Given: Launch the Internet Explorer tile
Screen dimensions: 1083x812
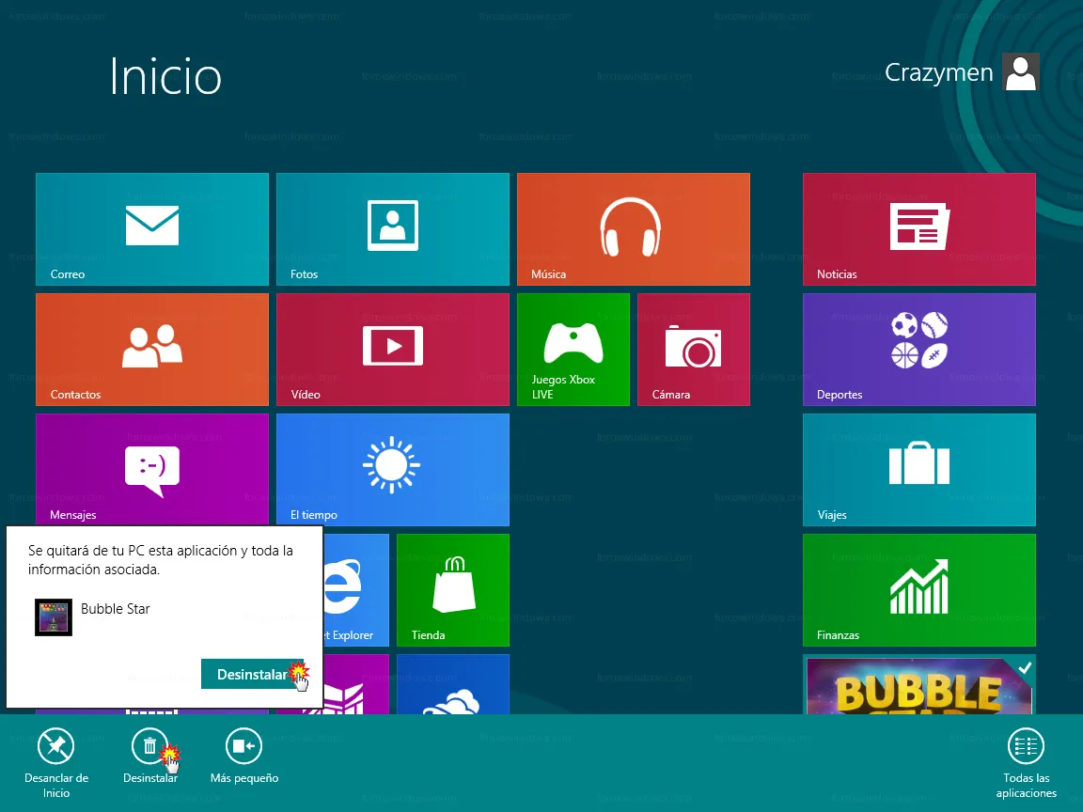Looking at the screenshot, I should click(x=355, y=589).
